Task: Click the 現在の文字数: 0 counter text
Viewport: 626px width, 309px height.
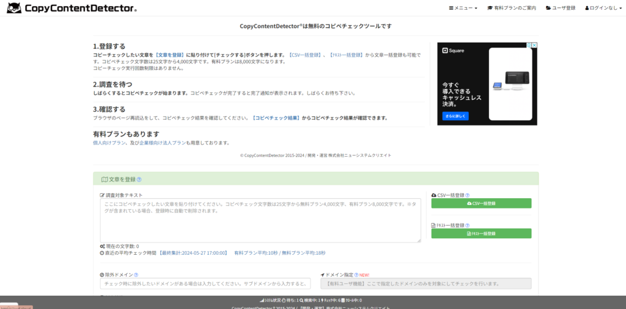Action: (x=122, y=246)
